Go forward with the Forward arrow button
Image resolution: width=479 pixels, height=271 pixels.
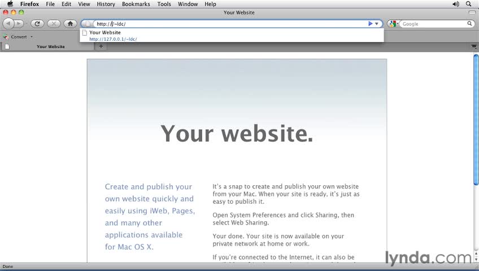pyautogui.click(x=19, y=24)
